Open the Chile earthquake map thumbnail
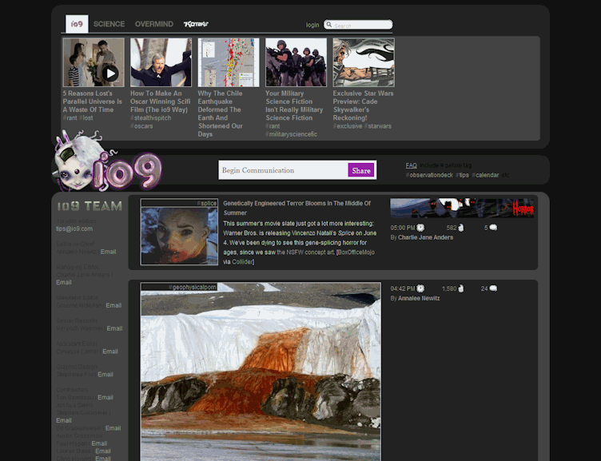 [229, 62]
